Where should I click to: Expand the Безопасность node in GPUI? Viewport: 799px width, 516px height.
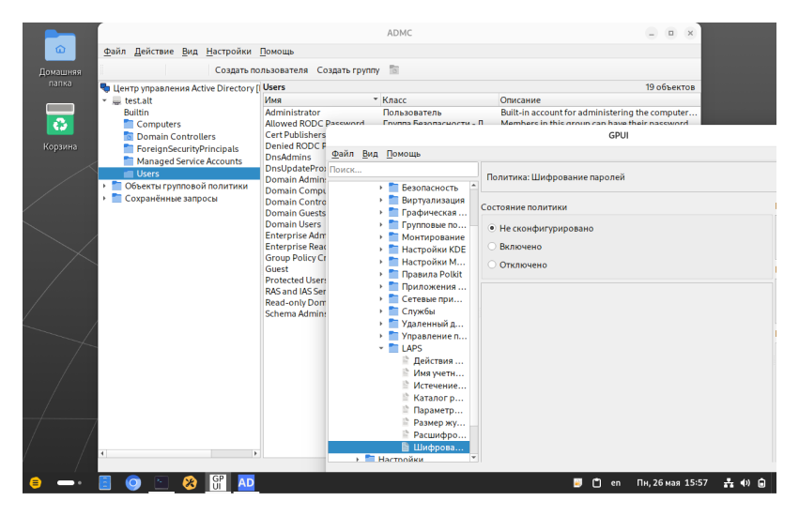tap(380, 188)
